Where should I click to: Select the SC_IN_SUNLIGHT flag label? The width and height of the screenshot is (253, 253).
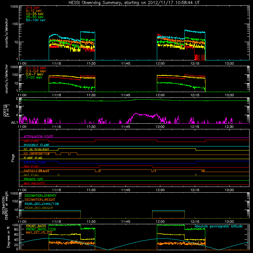click(36, 149)
